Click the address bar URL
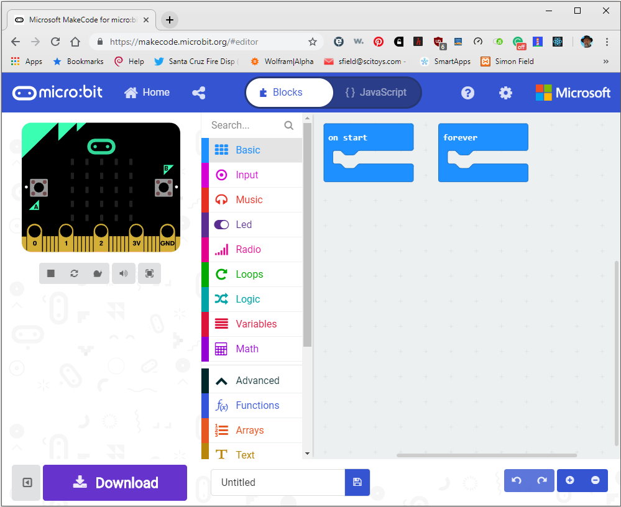The image size is (621, 507). [x=184, y=42]
